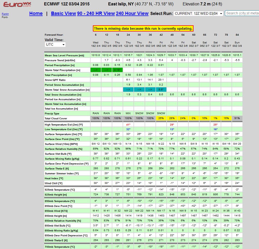The image size is (259, 249).
Task: Click the EuroWX.com logo
Action: [x=17, y=4]
